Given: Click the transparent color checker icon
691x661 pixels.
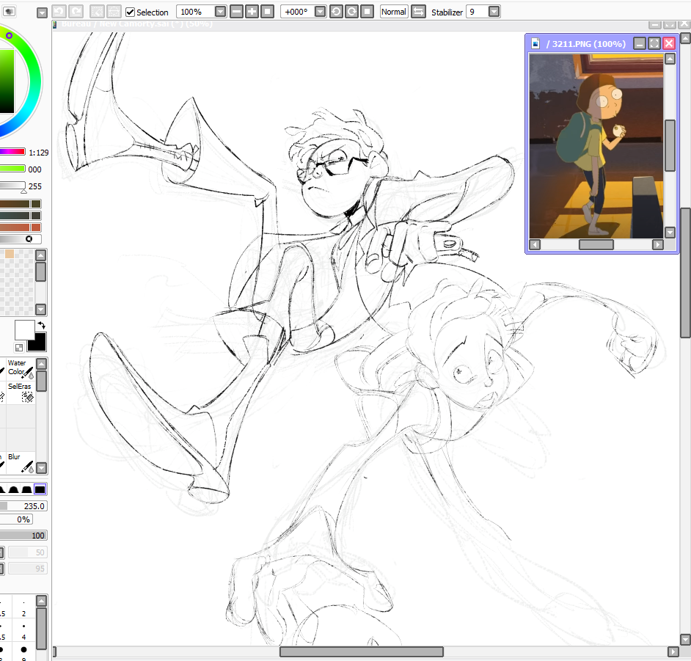Looking at the screenshot, I should pyautogui.click(x=19, y=348).
